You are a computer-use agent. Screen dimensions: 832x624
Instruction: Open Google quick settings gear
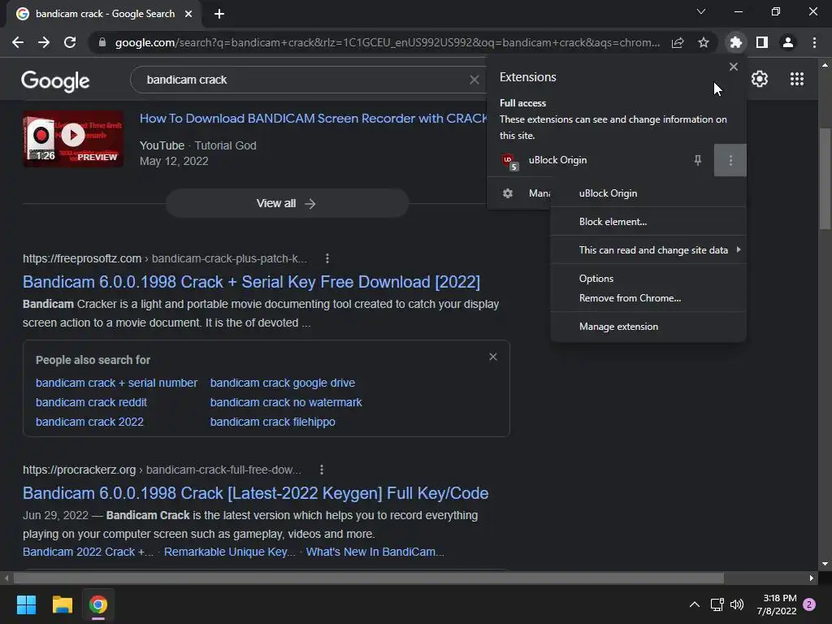click(x=760, y=79)
